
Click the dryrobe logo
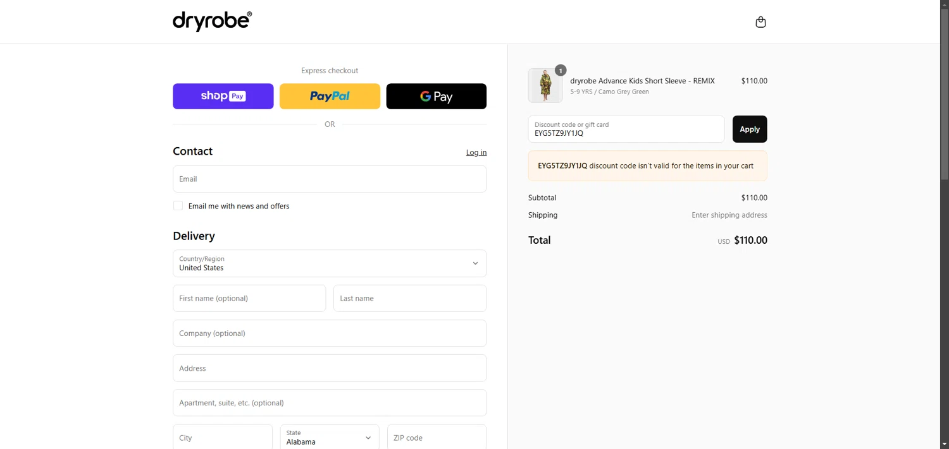point(212,21)
